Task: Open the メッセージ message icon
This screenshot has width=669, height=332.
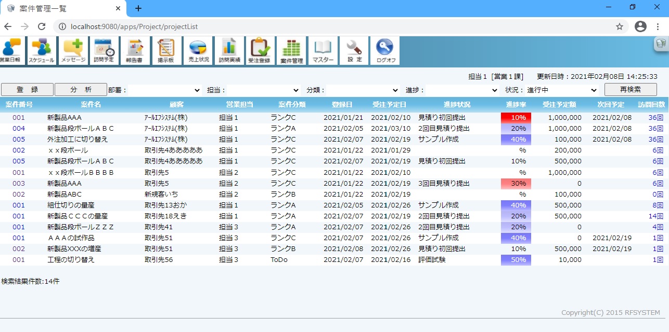Action: tap(73, 51)
